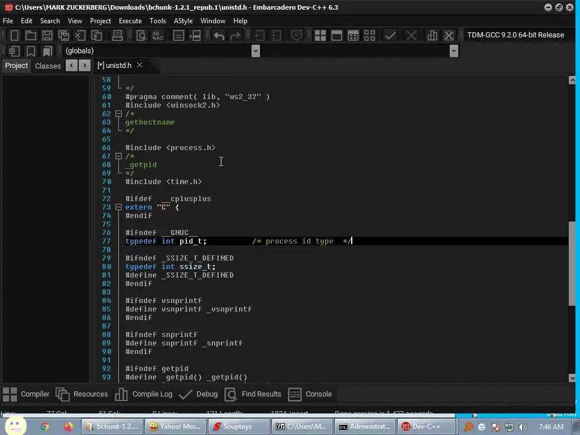The width and height of the screenshot is (580, 435).
Task: Open the Debug bottom panel tab
Action: point(198,394)
